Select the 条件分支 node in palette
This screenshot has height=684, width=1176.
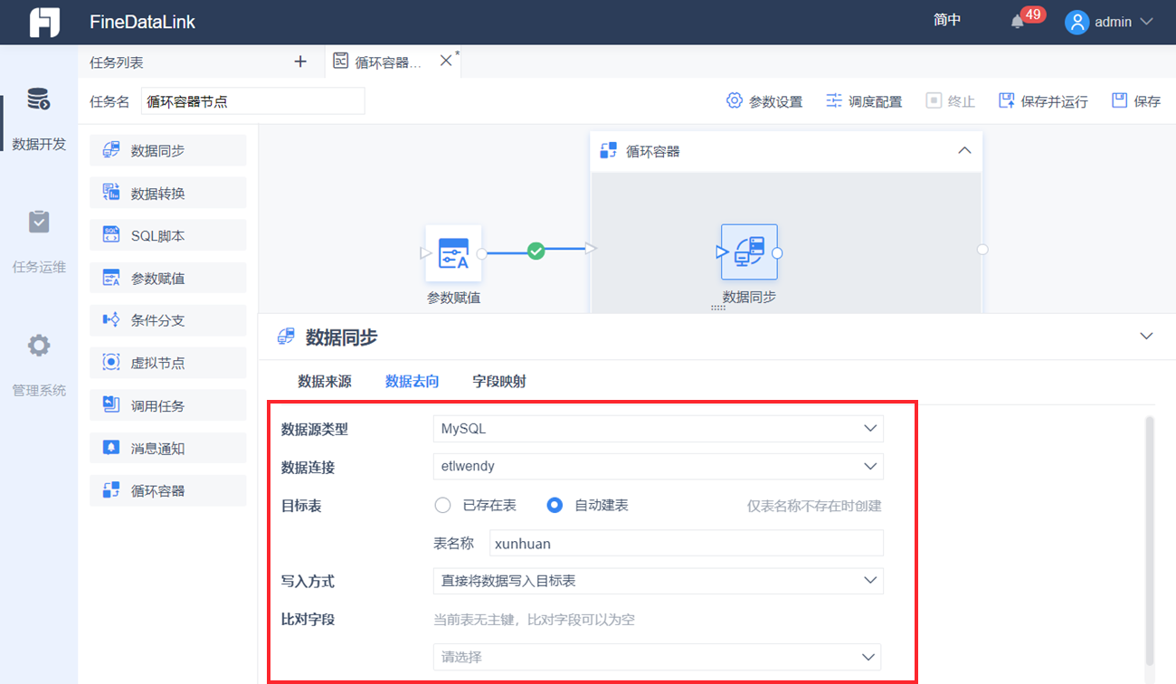(x=168, y=320)
